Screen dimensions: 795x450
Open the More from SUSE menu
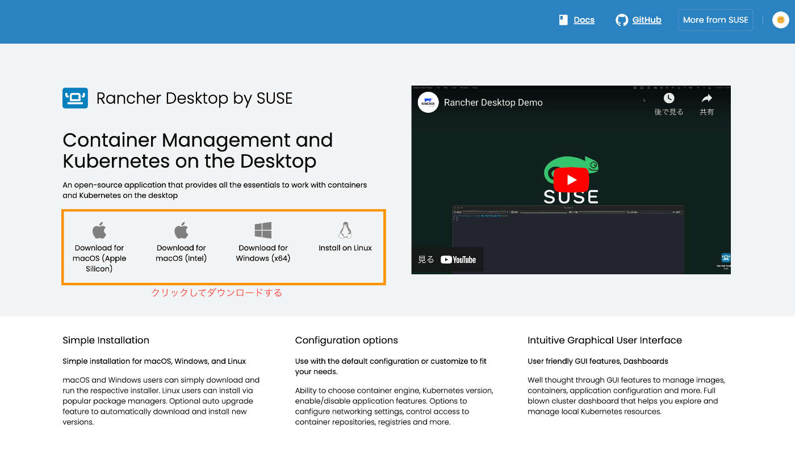click(715, 20)
